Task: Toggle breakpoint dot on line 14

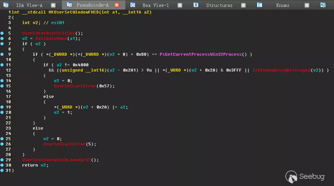Action: tap(2, 81)
